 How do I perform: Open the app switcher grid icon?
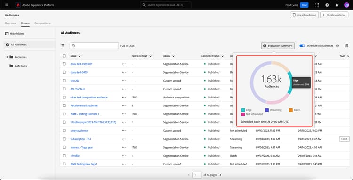coord(317,5)
